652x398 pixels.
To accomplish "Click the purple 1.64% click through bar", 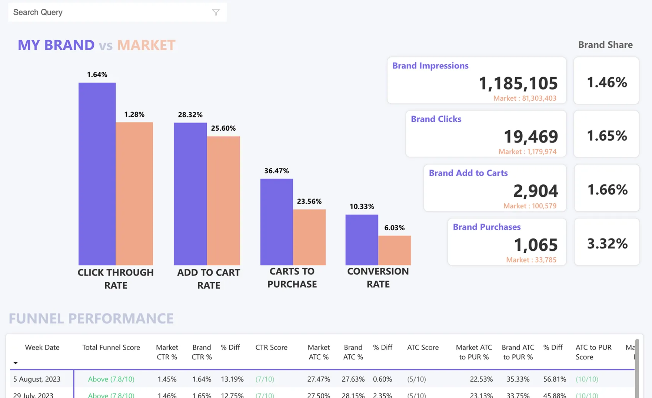I will coord(97,174).
